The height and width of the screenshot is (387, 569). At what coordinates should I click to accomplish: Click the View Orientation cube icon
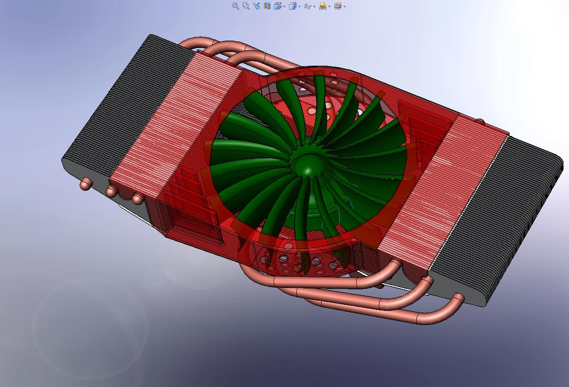pyautogui.click(x=278, y=6)
